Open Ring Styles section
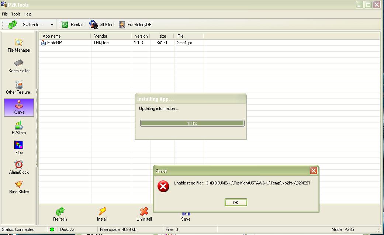This screenshot has height=235, width=384. coord(19,187)
